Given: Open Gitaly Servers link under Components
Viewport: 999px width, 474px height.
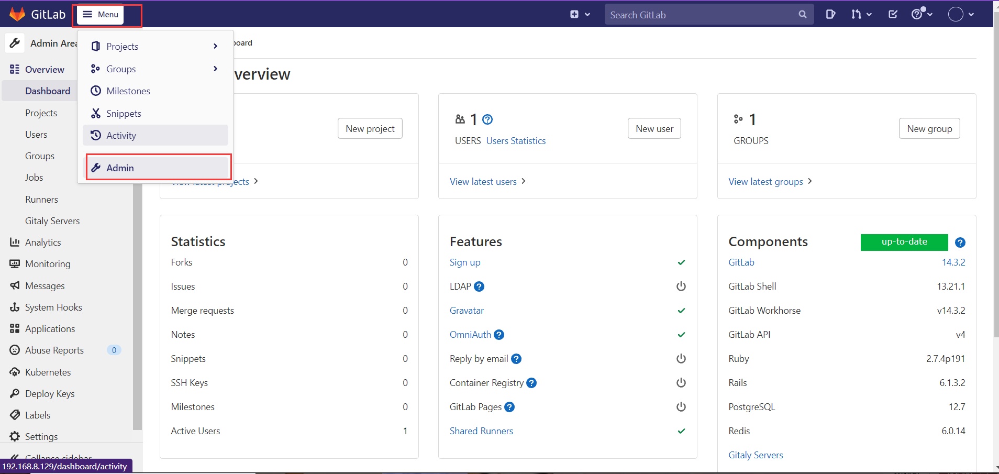Looking at the screenshot, I should 756,455.
